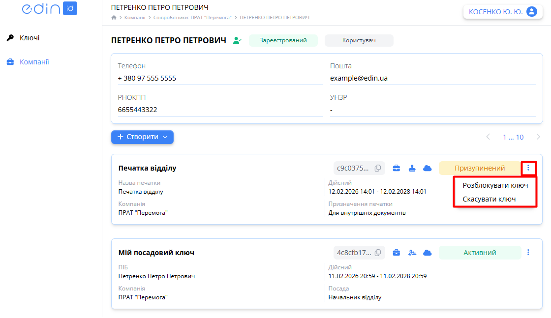Close three-dot menu on Печатка відділу
The width and height of the screenshot is (551, 318).
(x=528, y=168)
